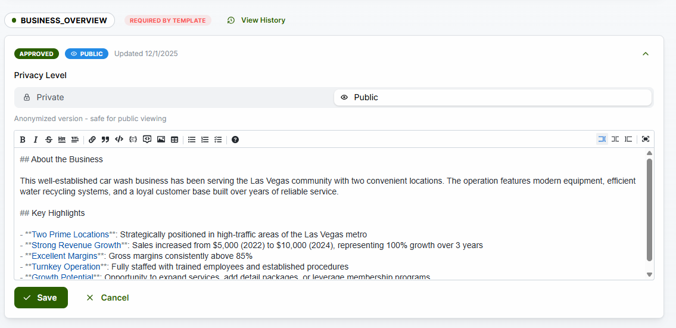Save the business overview changes
Viewport: 676px width, 328px height.
click(x=41, y=298)
